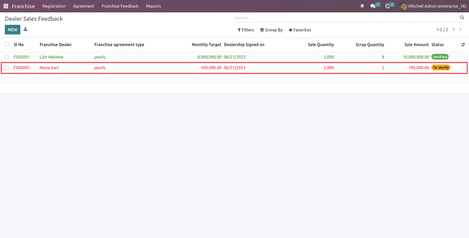This screenshot has width=469, height=238.
Task: Click sale amount 100,000.00
Action: [x=419, y=68]
